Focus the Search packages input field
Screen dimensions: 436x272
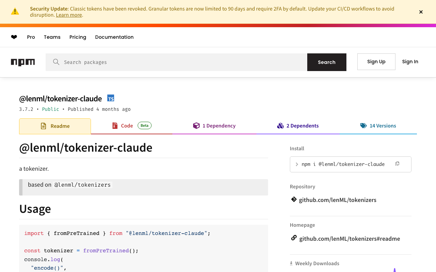[x=184, y=62]
